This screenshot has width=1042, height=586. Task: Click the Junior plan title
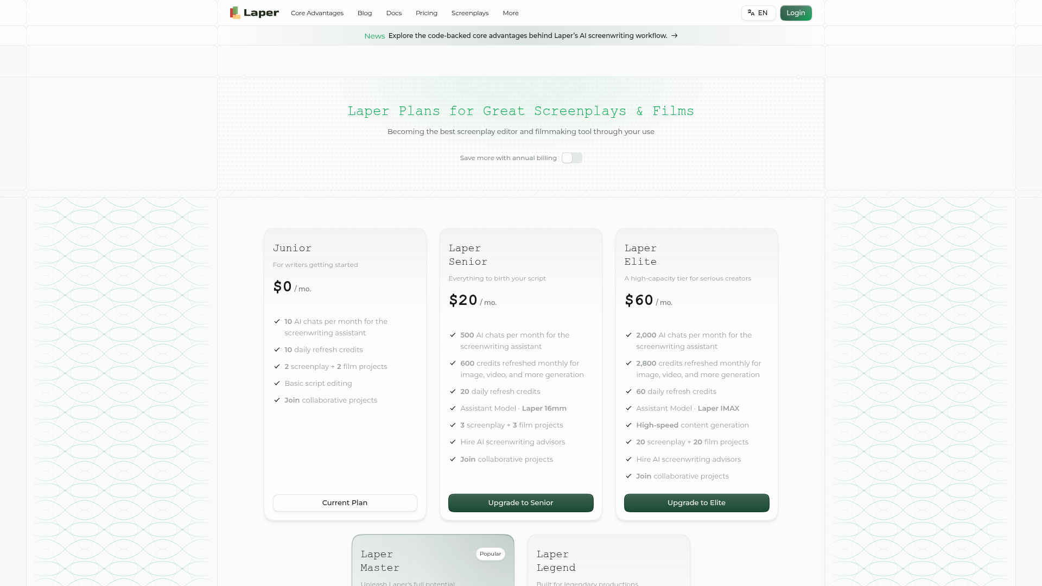[x=293, y=249]
